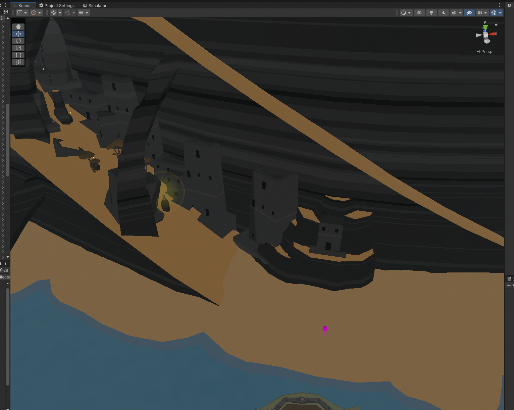
Task: Select the Hand view tool
Action: pos(18,27)
